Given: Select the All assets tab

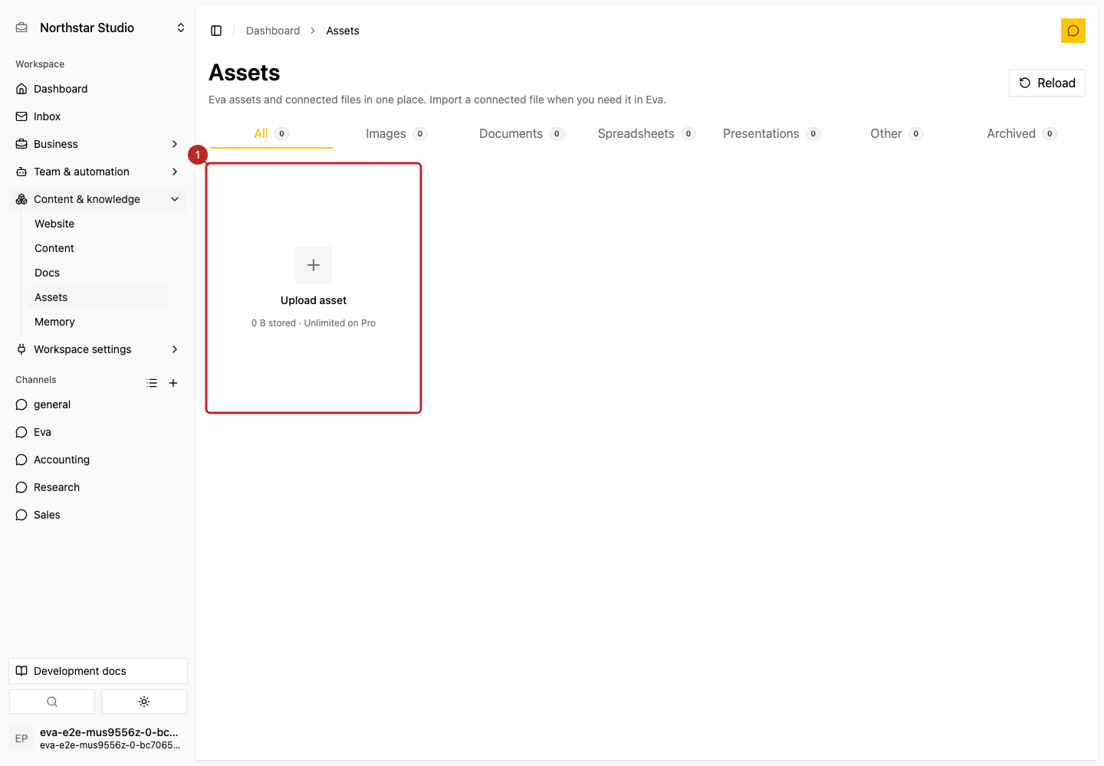Looking at the screenshot, I should pos(271,133).
